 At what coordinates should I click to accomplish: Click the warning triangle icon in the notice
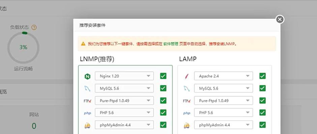[x=83, y=44]
